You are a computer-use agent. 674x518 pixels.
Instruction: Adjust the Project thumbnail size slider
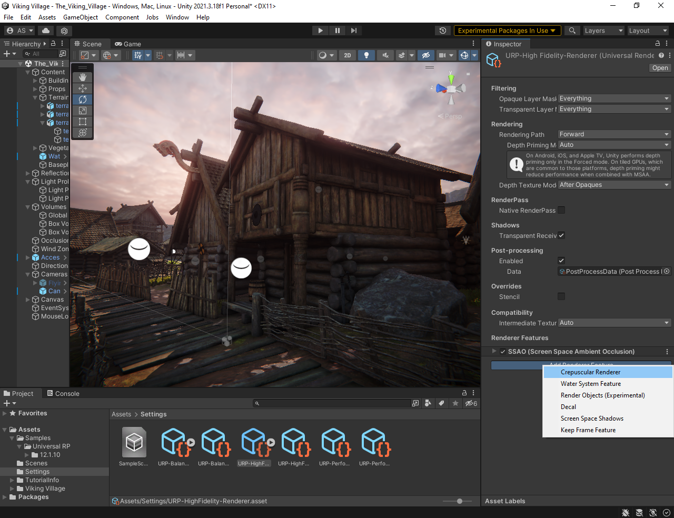[x=459, y=501]
